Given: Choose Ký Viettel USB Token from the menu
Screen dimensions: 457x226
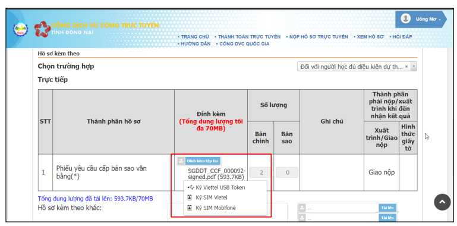Looking at the screenshot, I should 225,187.
